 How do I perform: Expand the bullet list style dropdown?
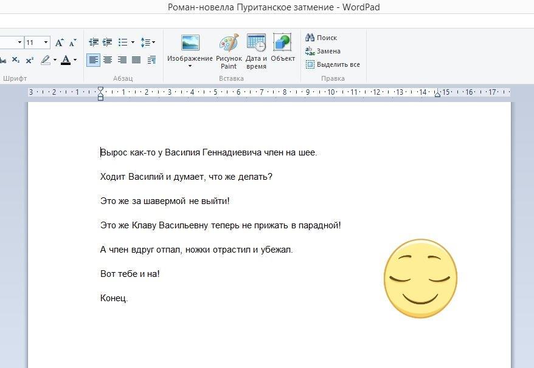(133, 43)
